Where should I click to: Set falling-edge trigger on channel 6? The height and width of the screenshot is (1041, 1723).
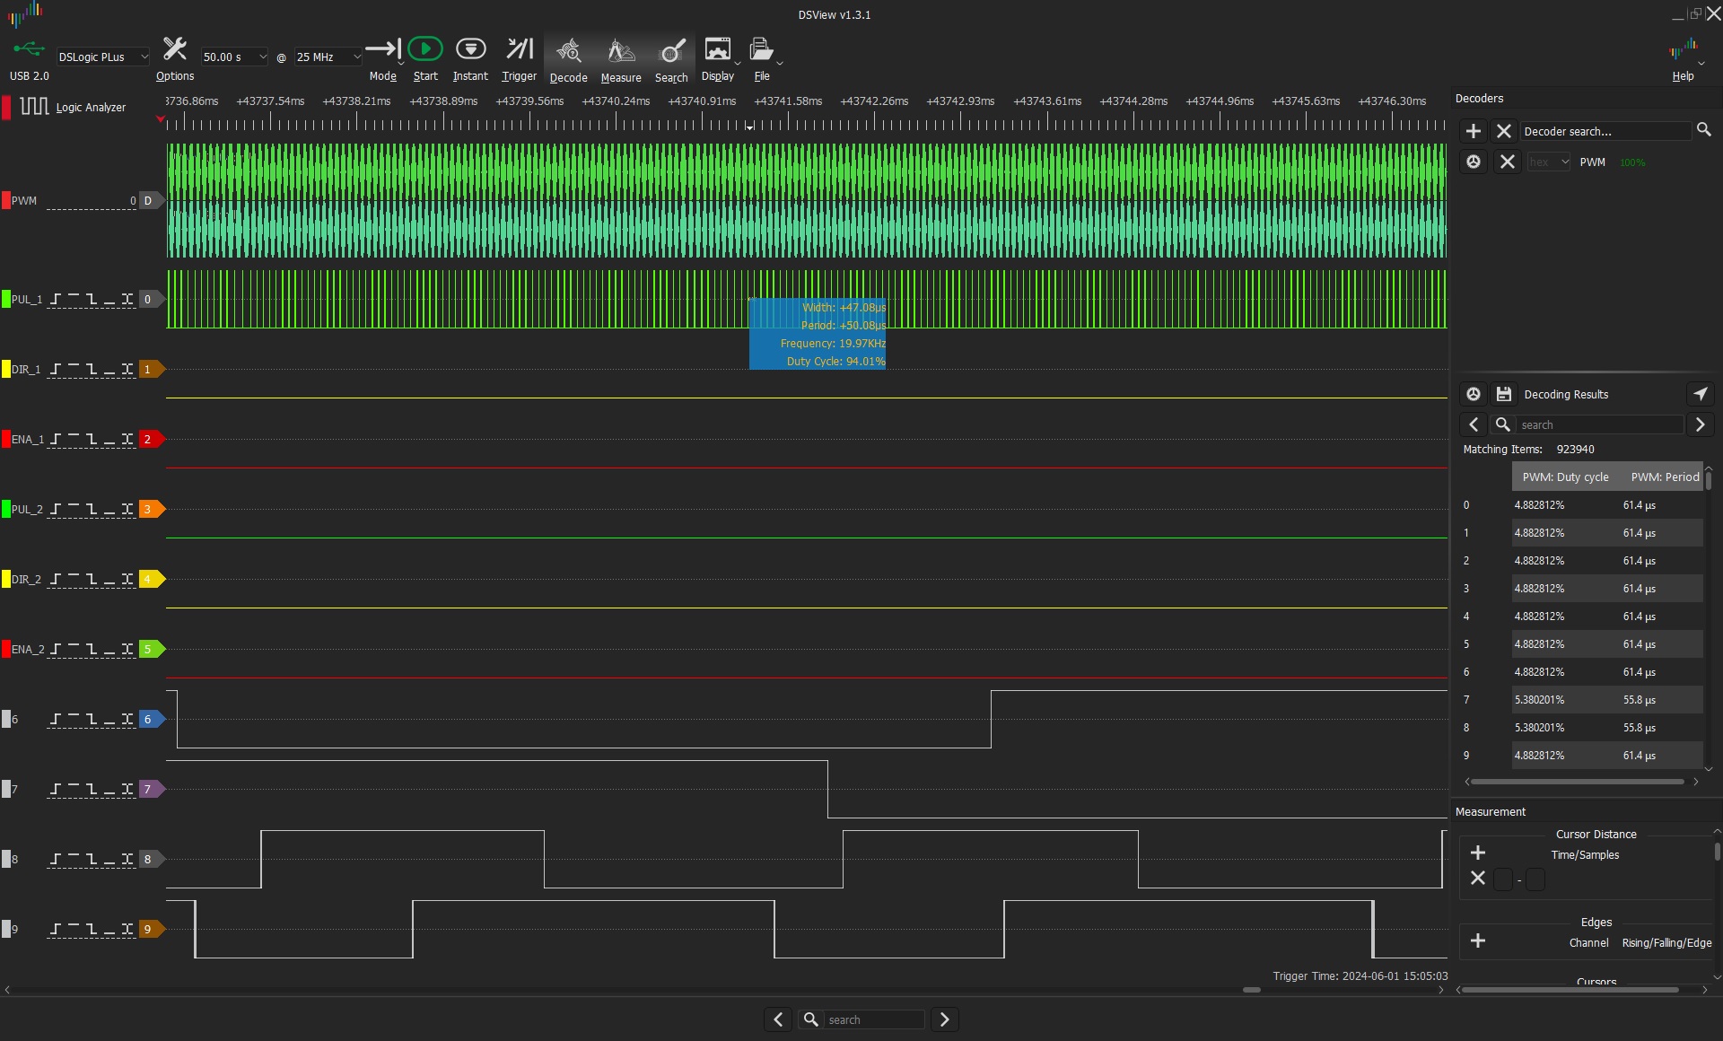click(92, 720)
